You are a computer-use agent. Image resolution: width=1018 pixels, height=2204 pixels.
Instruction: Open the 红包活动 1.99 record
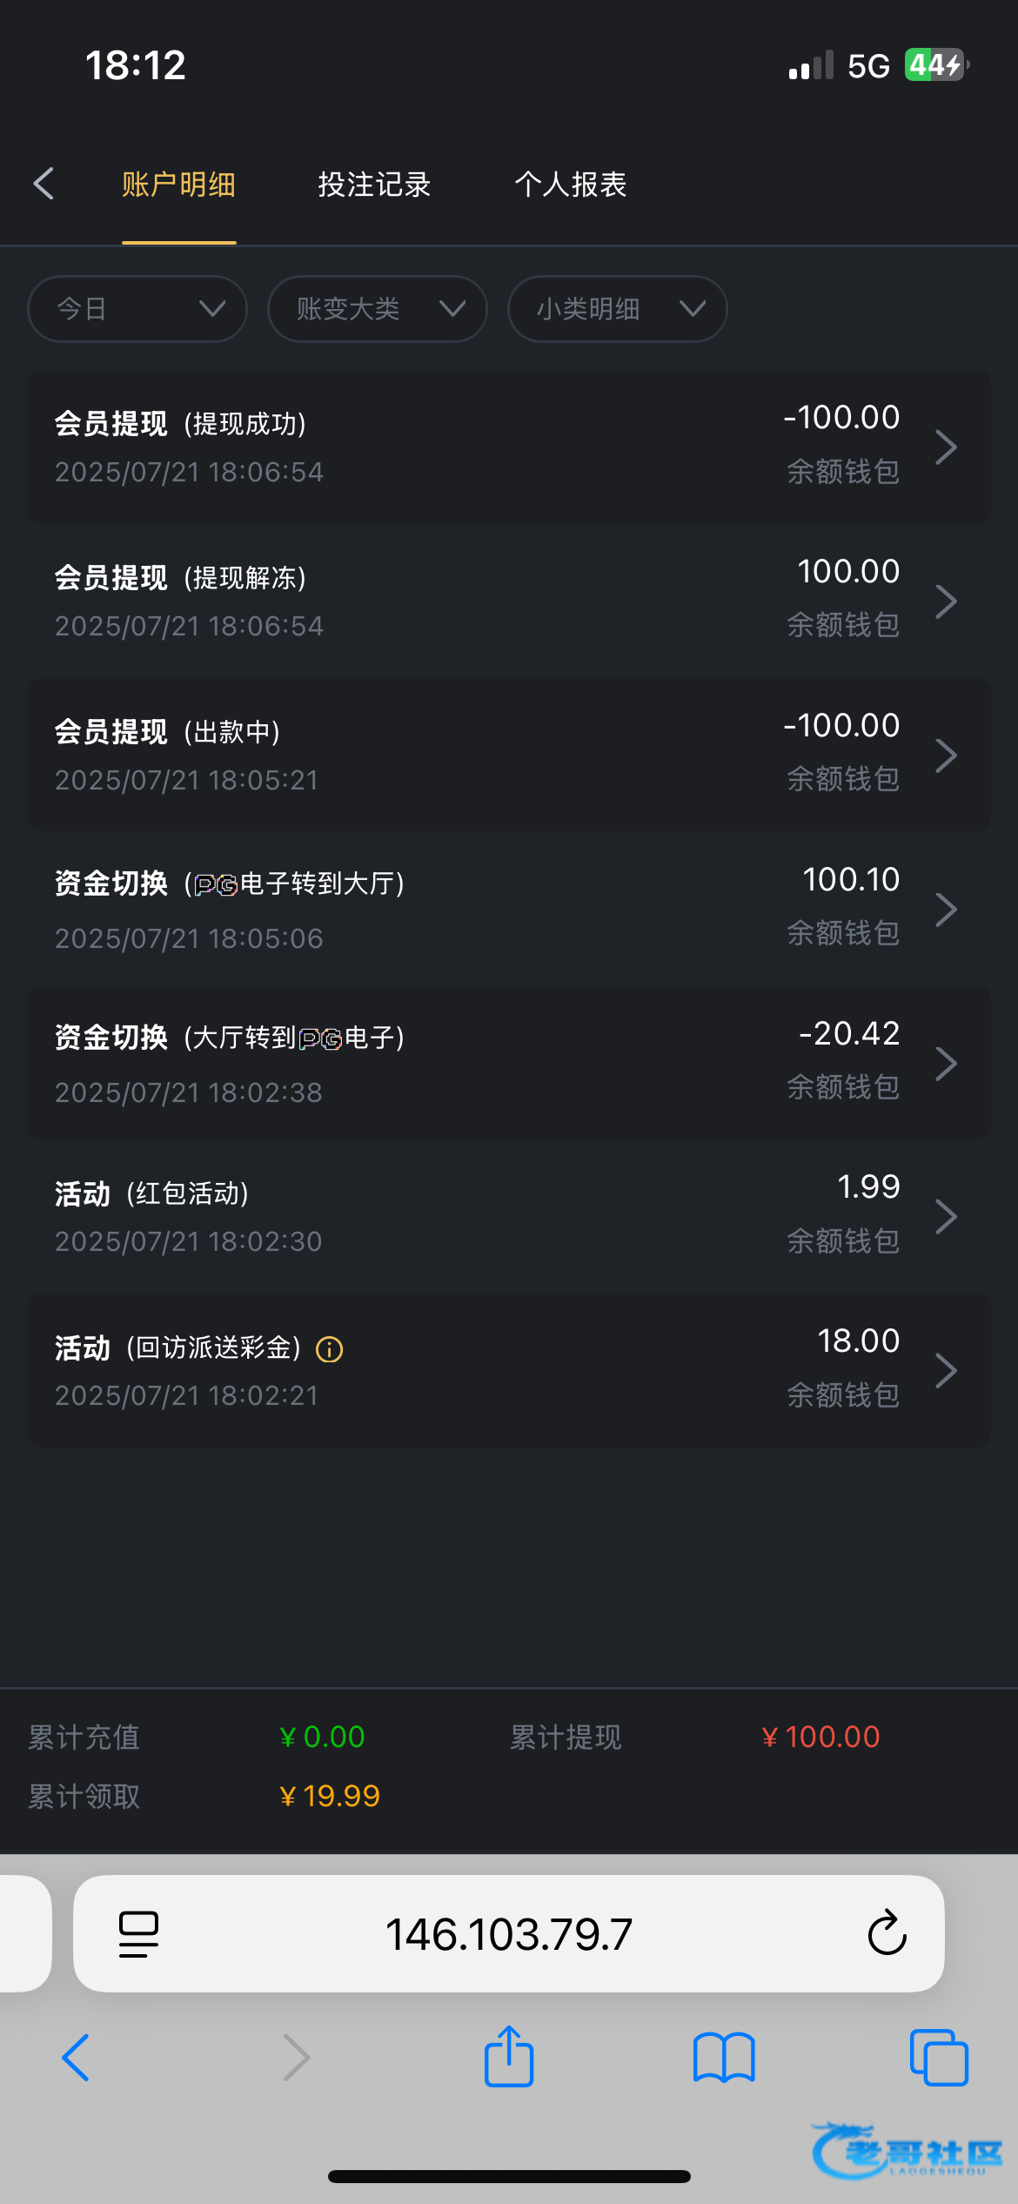point(508,1216)
